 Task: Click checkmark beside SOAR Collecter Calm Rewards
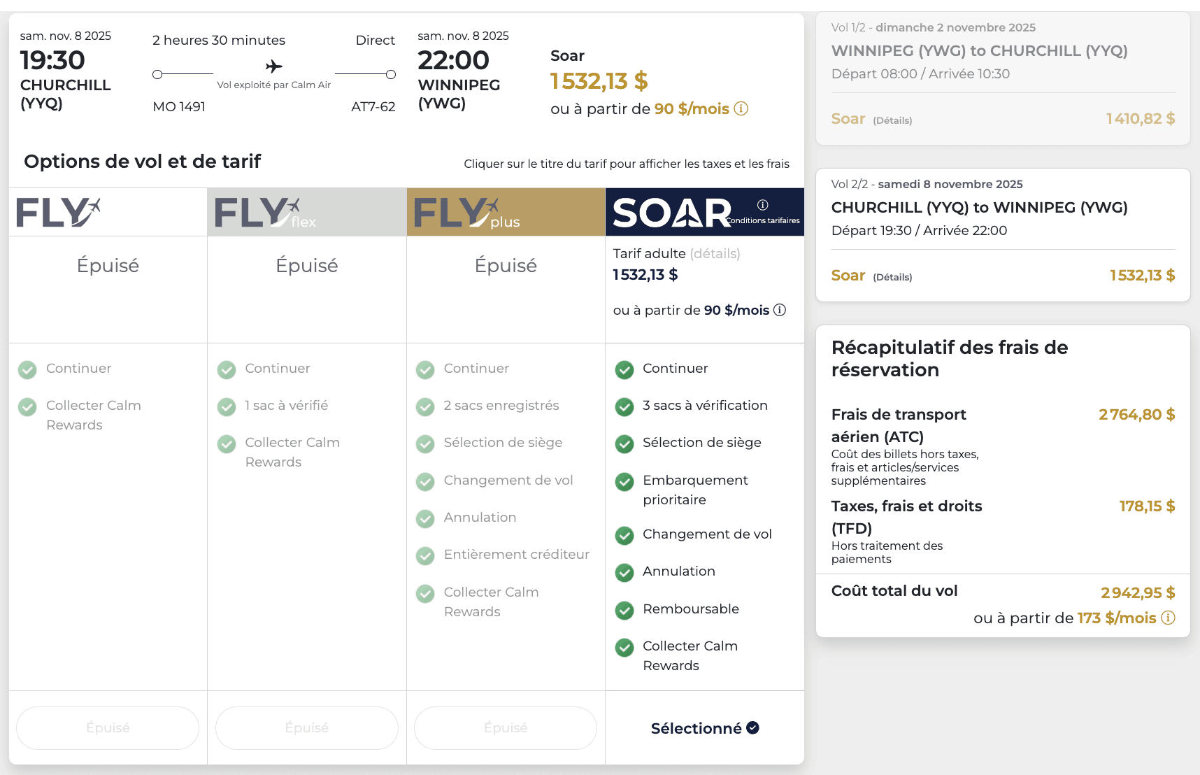[x=624, y=647]
